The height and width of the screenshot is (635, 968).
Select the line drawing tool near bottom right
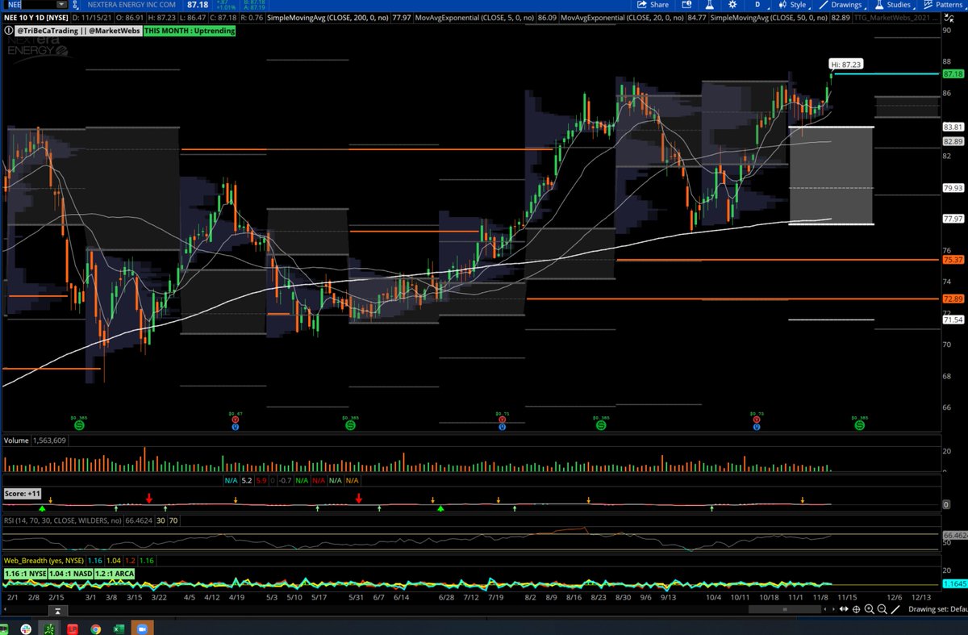click(x=895, y=611)
